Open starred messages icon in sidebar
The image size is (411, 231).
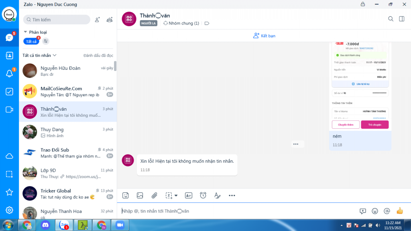click(9, 192)
